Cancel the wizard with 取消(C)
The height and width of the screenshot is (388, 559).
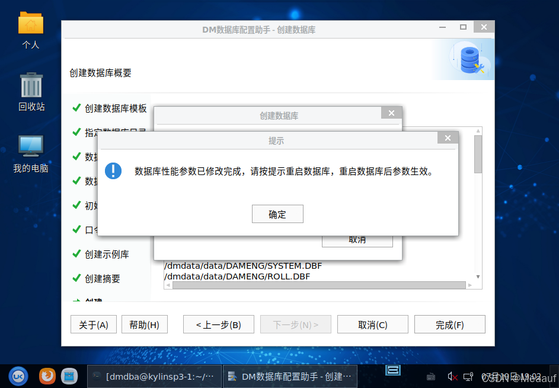(x=372, y=324)
